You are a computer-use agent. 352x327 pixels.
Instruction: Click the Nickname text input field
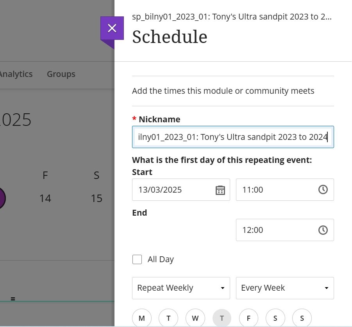pos(233,137)
